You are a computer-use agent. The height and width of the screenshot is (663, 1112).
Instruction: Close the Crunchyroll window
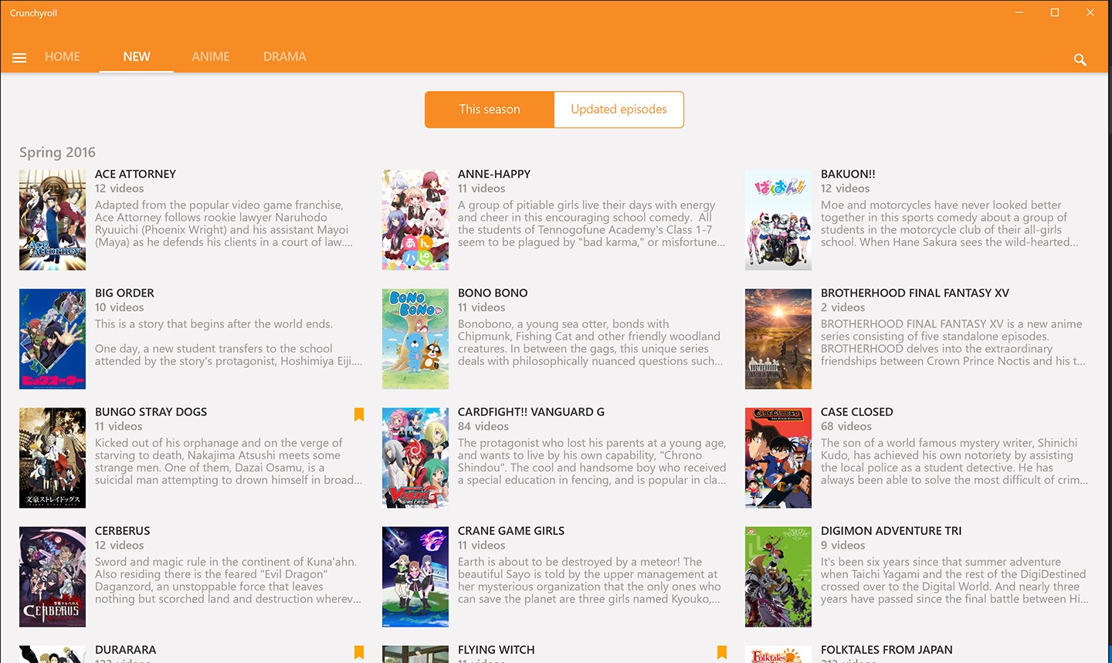click(x=1090, y=12)
